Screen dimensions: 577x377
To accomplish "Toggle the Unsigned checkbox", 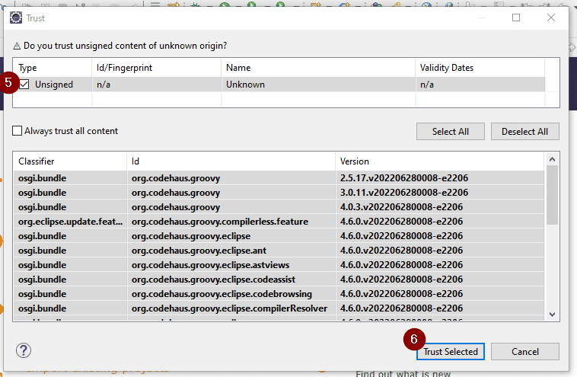I will pos(24,85).
